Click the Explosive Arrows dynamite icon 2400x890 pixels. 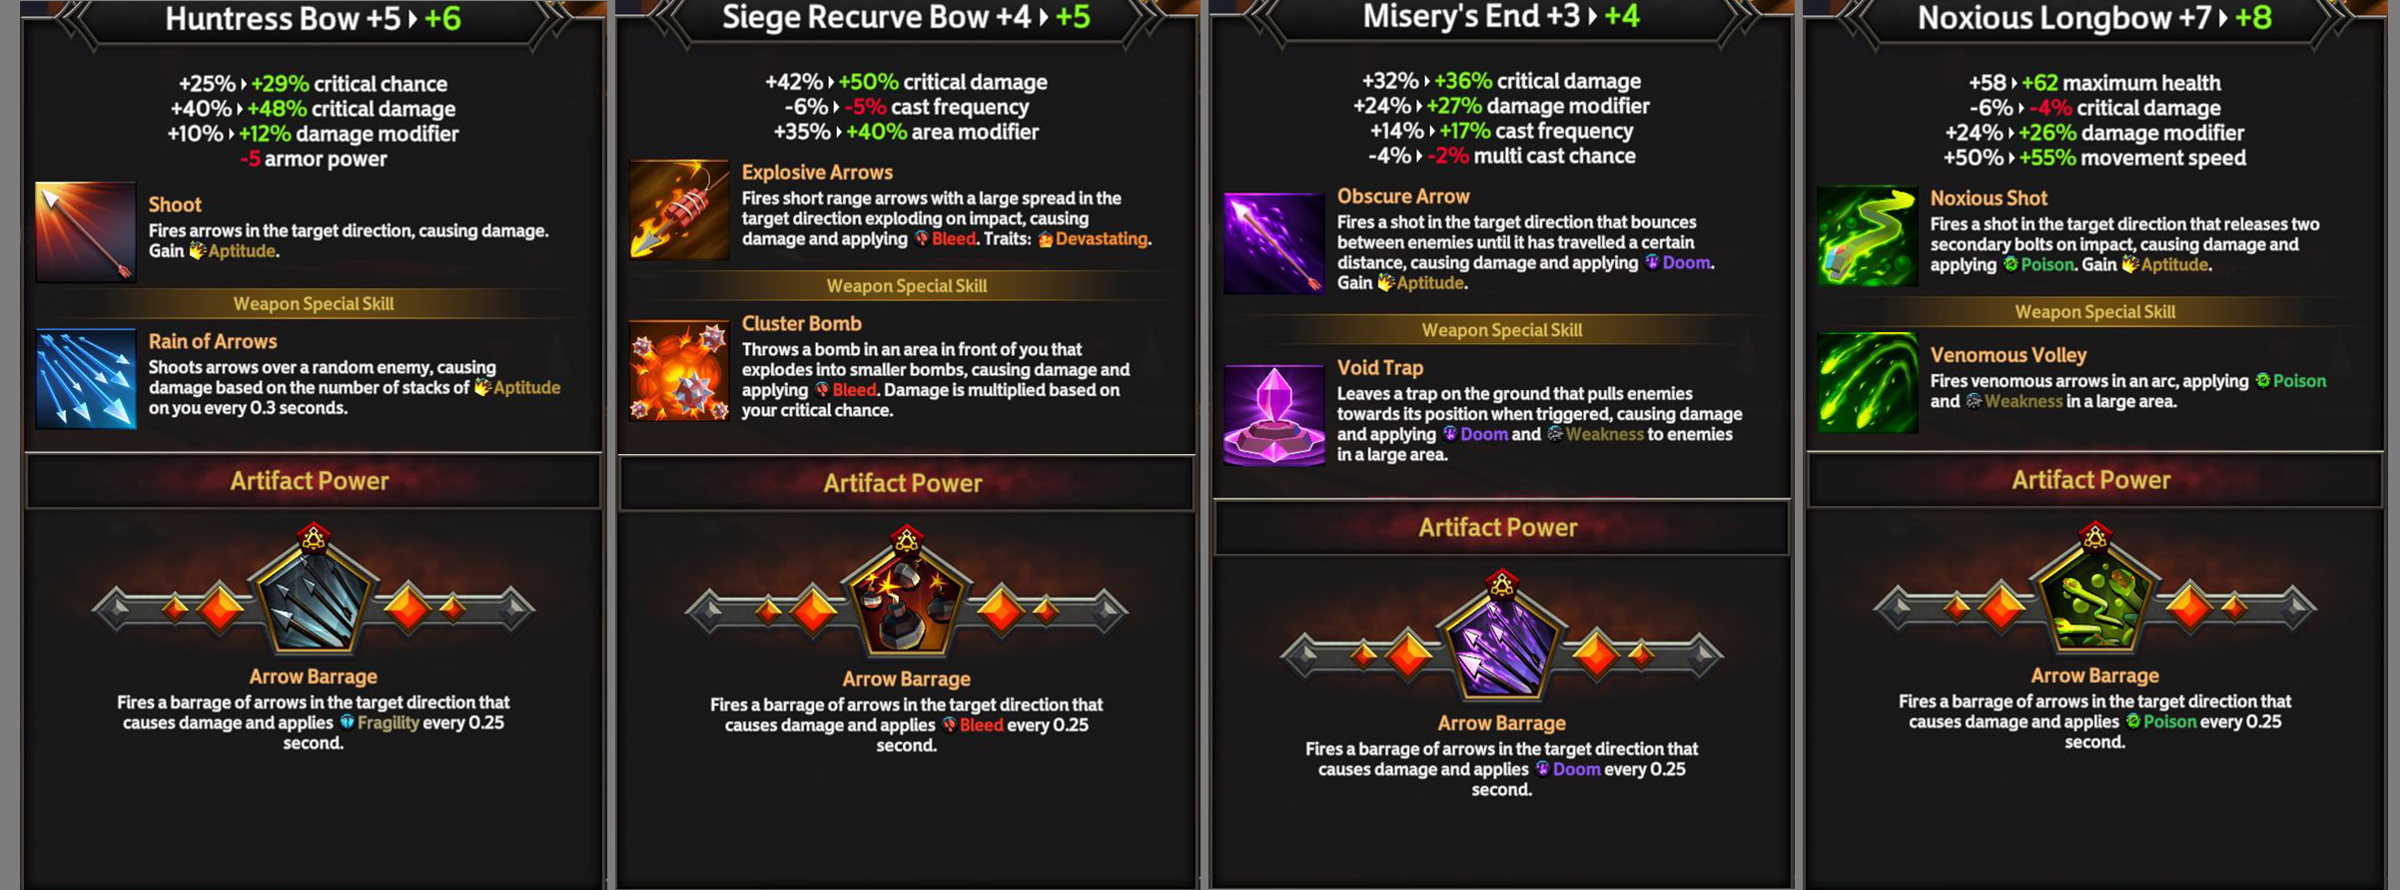point(679,210)
